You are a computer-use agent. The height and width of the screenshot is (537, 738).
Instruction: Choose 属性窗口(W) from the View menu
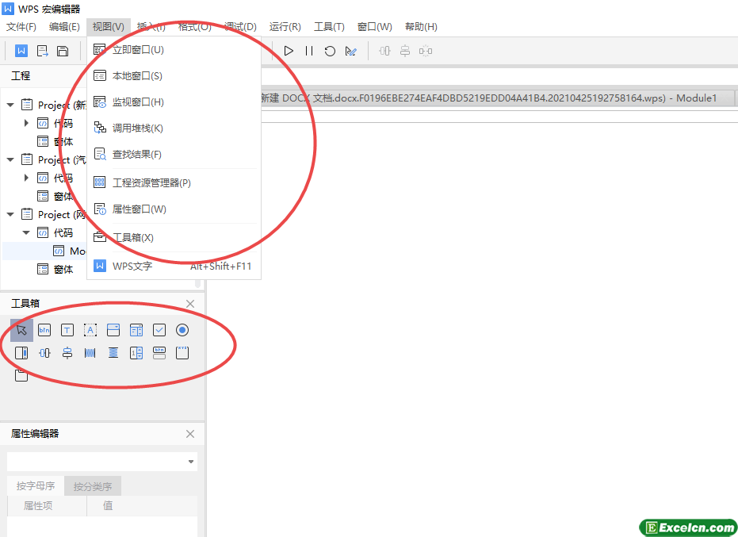pyautogui.click(x=174, y=209)
